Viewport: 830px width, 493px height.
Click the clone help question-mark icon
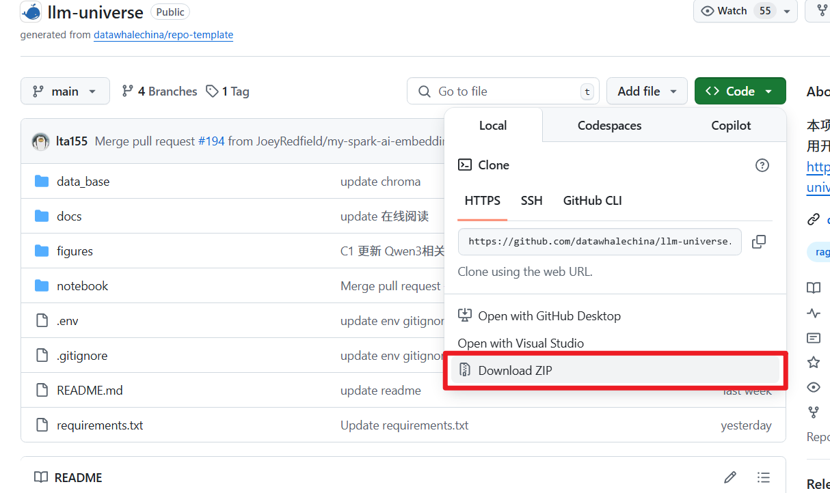pos(762,165)
